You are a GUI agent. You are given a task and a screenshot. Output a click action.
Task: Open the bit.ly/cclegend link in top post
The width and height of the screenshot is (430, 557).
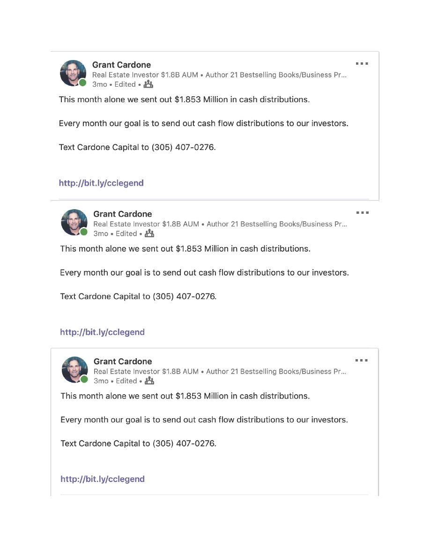(101, 183)
